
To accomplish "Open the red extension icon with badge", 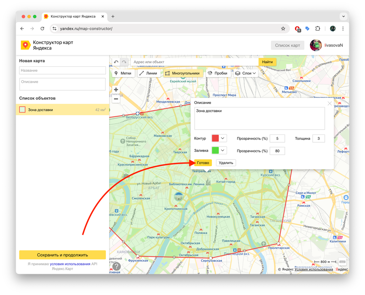I will click(x=297, y=29).
